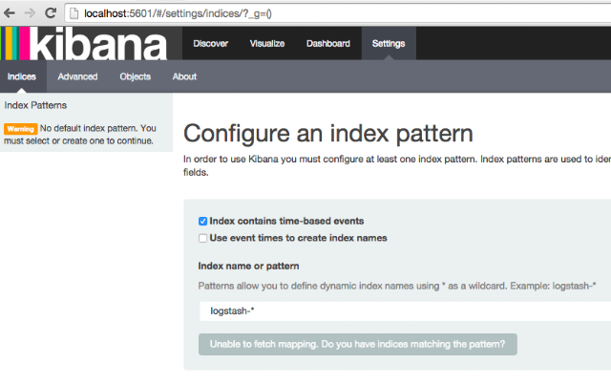
Task: Select the Settings tab
Action: (x=389, y=43)
